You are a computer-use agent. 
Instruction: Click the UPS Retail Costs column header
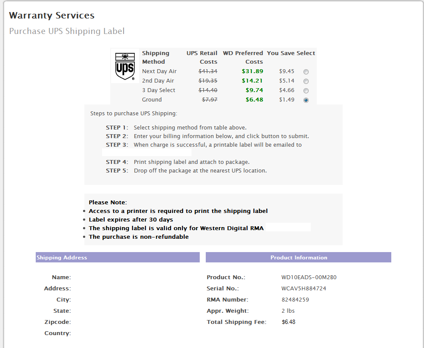(x=202, y=57)
